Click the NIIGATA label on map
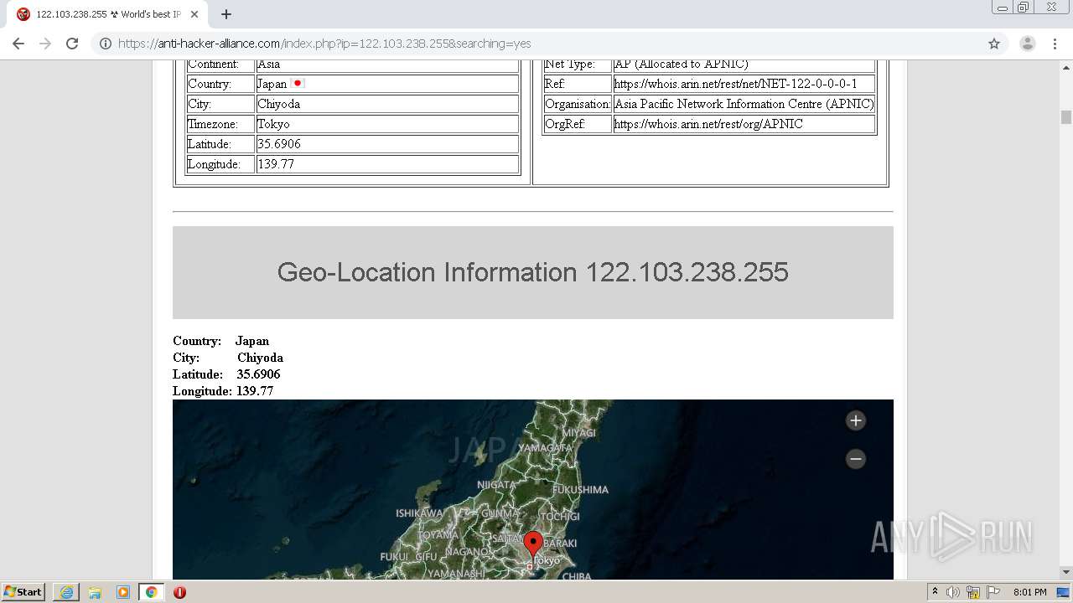The image size is (1073, 603). (496, 485)
